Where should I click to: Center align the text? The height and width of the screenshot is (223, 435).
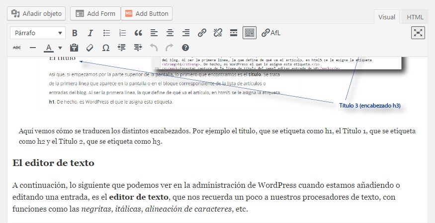click(x=170, y=33)
